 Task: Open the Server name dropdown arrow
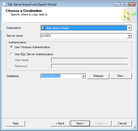129,36
